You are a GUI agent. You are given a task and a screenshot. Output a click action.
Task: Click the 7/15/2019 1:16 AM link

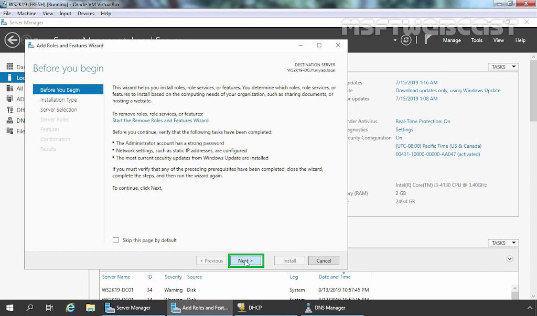click(416, 82)
